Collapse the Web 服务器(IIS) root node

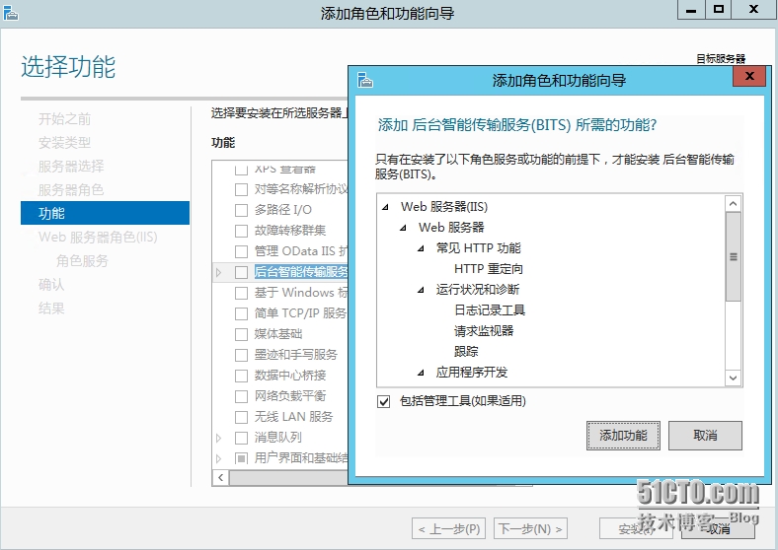(x=385, y=207)
